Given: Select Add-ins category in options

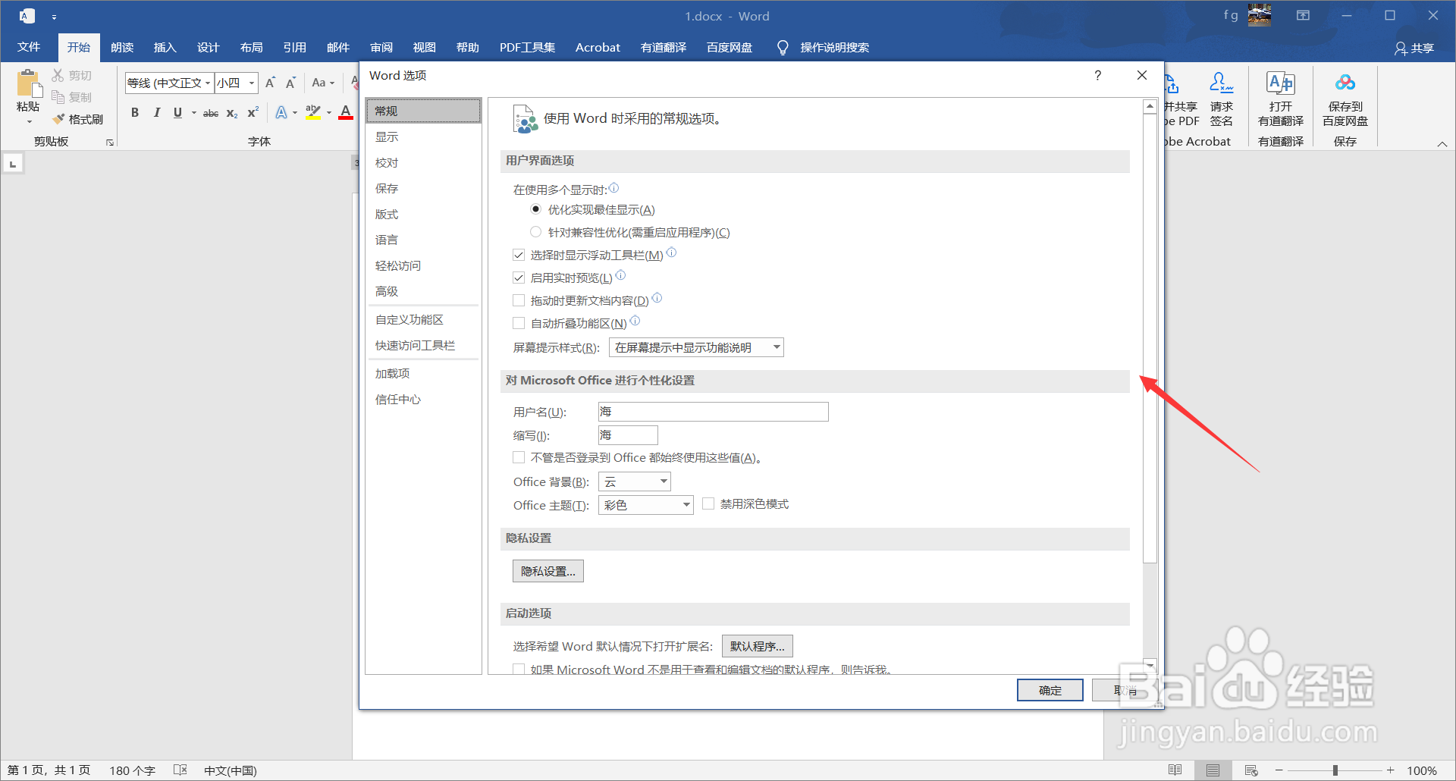Looking at the screenshot, I should point(423,373).
